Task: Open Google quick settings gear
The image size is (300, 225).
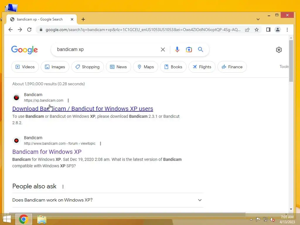Action: click(x=279, y=50)
